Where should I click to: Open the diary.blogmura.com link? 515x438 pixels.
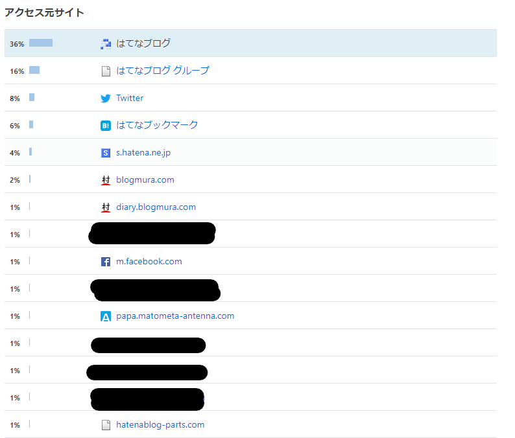tap(156, 207)
